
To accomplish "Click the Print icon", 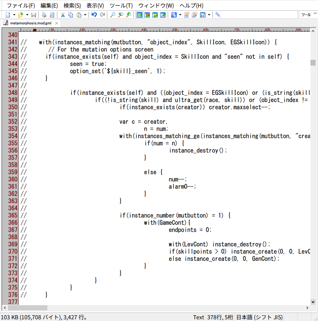I will (44, 15).
